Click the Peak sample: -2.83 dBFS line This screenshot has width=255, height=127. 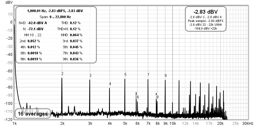206,21
